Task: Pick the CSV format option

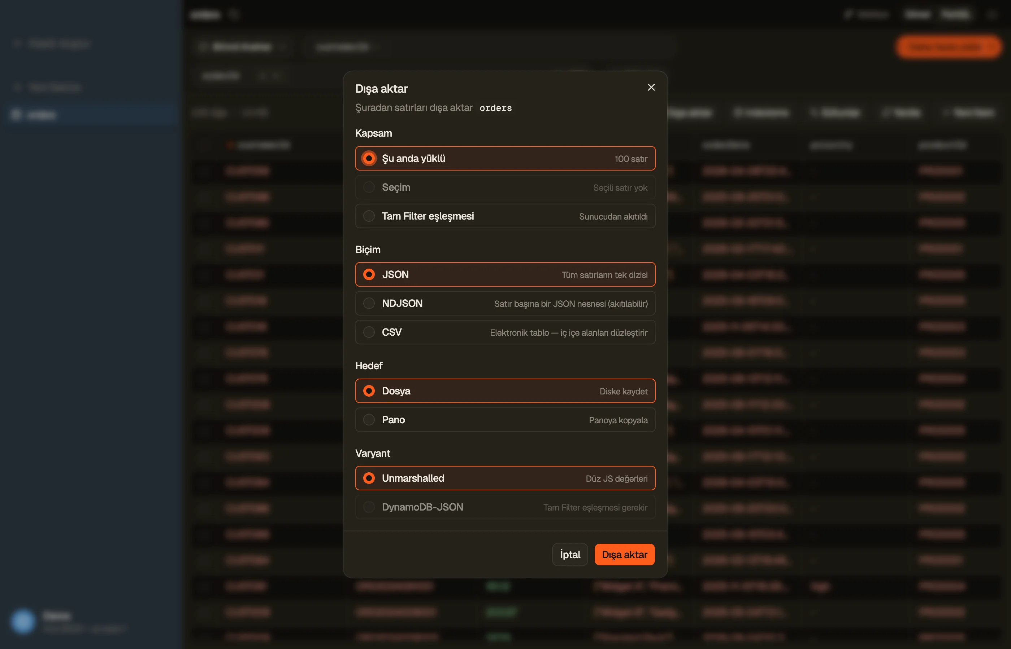Action: (505, 332)
